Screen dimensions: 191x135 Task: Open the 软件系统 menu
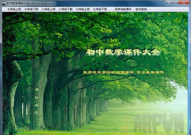tap(141, 9)
